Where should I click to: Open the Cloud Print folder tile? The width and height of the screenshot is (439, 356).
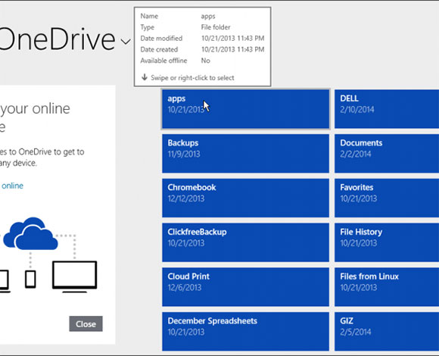[245, 287]
